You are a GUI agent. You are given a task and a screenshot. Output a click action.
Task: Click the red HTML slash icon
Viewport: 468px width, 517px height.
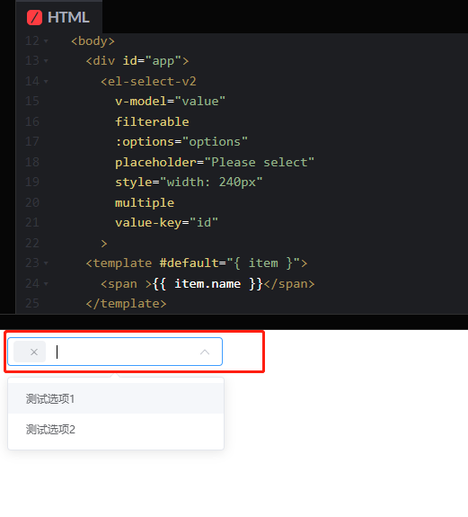click(34, 17)
